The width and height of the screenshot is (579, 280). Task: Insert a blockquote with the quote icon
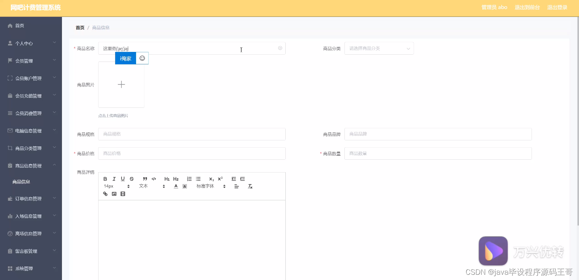click(145, 179)
